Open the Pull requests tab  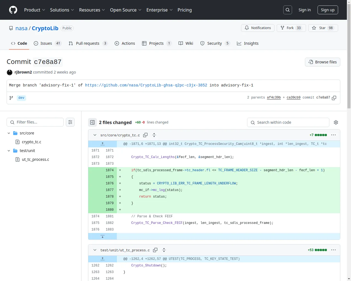[x=88, y=43]
